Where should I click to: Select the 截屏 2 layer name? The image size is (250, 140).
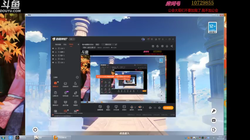[x=62, y=52]
